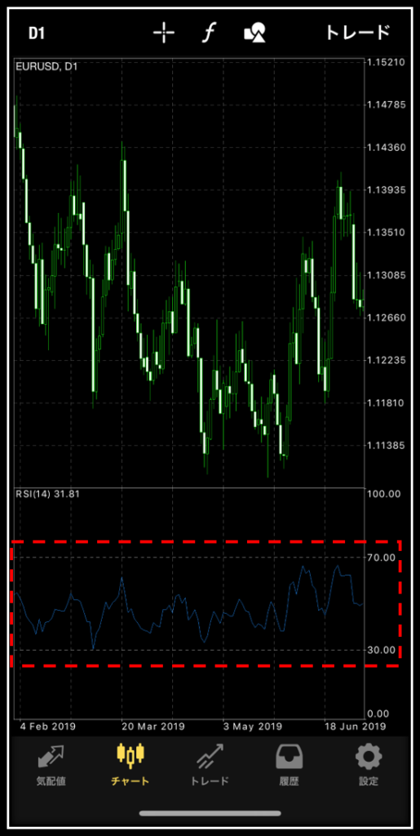Select the チャート tab
This screenshot has width=420, height=836.
130,766
